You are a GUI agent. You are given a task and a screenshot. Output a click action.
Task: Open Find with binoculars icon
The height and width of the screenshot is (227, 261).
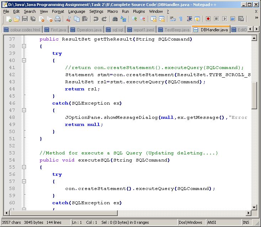[x=115, y=19]
